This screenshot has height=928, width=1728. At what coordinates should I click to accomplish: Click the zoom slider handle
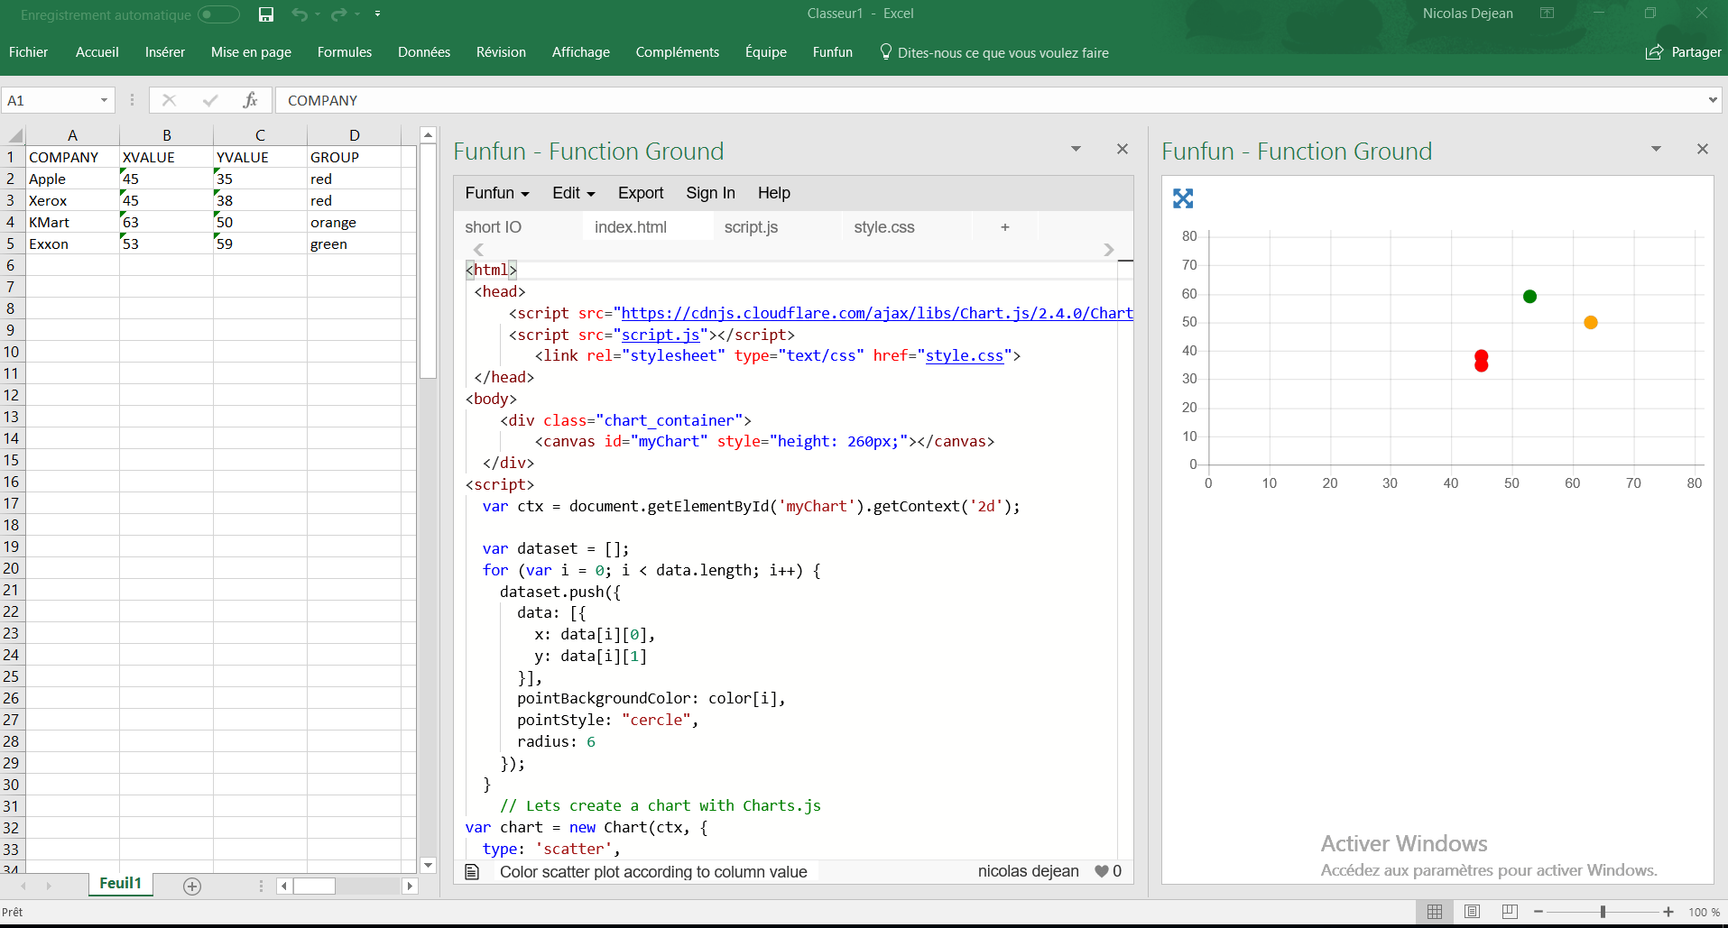(x=1603, y=912)
